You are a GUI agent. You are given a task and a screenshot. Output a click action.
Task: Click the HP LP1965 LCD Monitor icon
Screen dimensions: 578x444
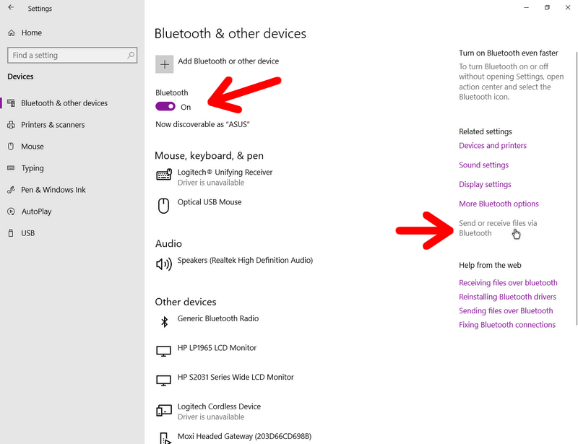coord(164,351)
